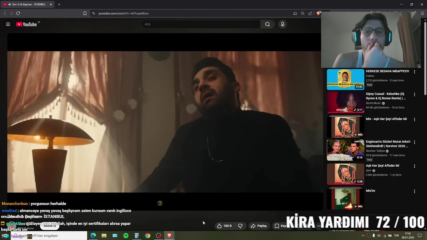427x240 pixels.
Task: Click the YouTube search magnifier button
Action: [268, 24]
